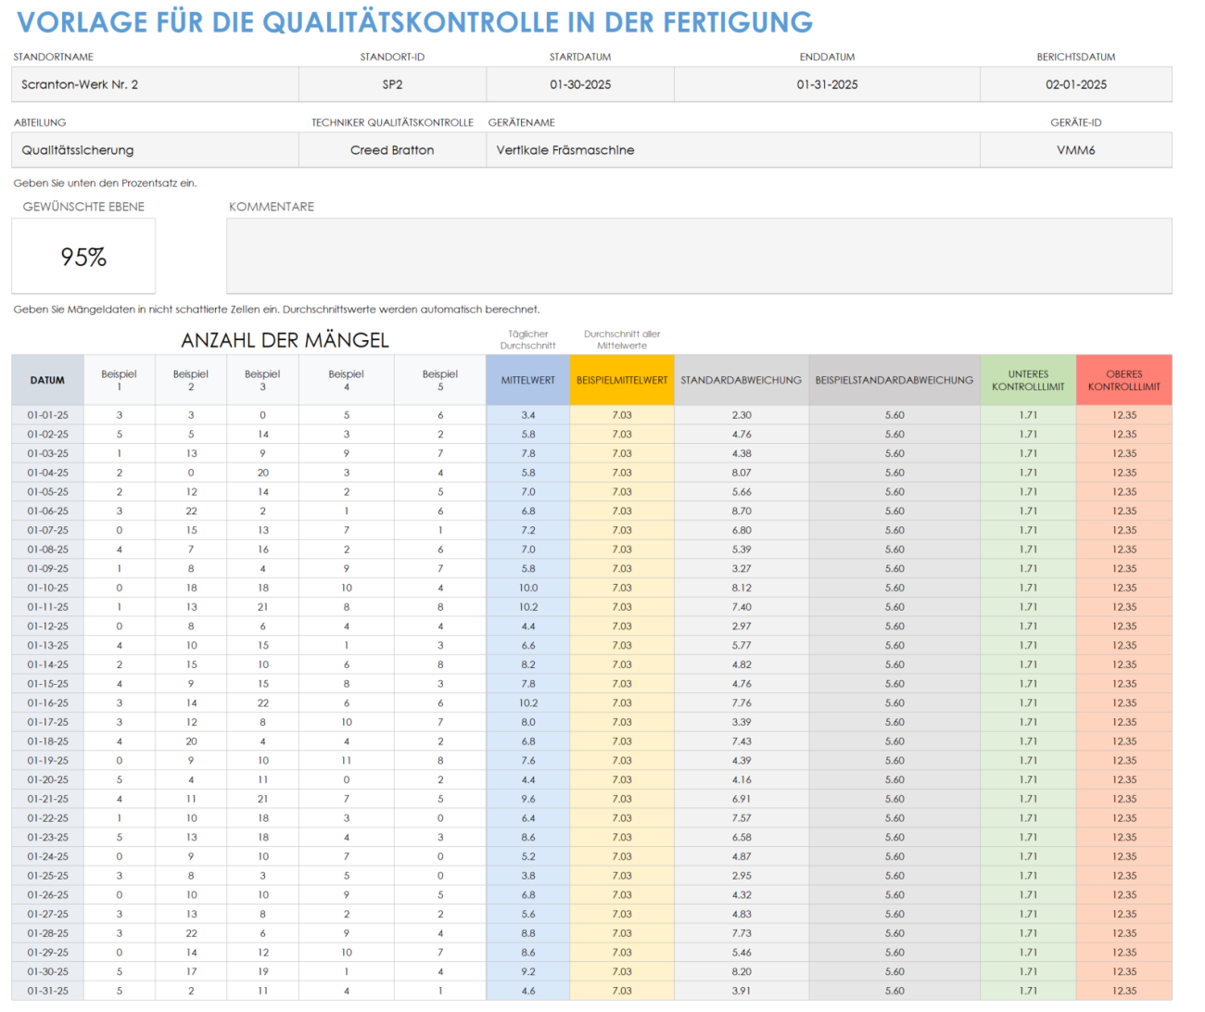Click the Enddatum field showing 01-31-2025

(x=826, y=83)
